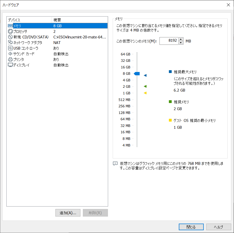Click the 2 GB scale label
The height and width of the screenshot is (233, 234).
(x=127, y=86)
